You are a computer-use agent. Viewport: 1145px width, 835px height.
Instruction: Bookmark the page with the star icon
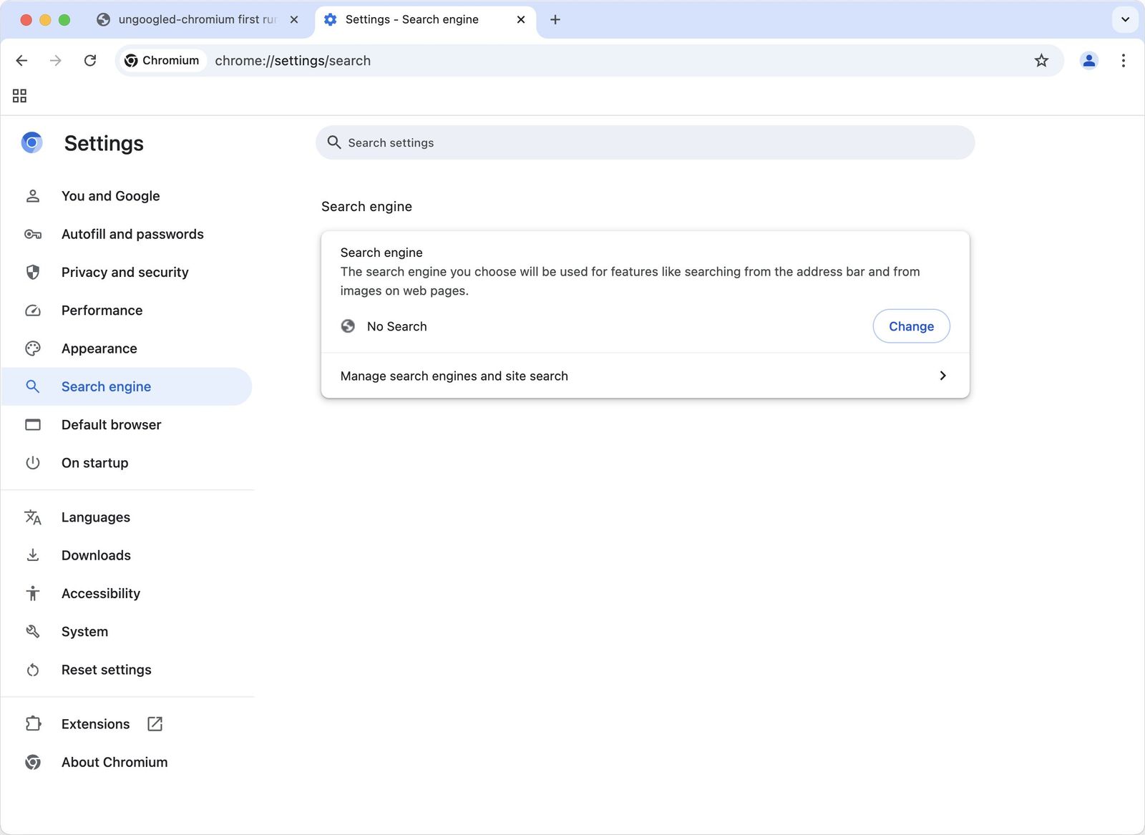tap(1041, 60)
